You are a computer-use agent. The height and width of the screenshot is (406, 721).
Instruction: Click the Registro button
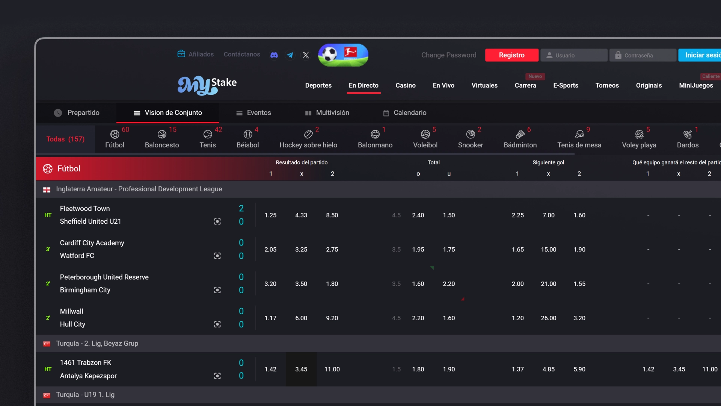click(511, 55)
